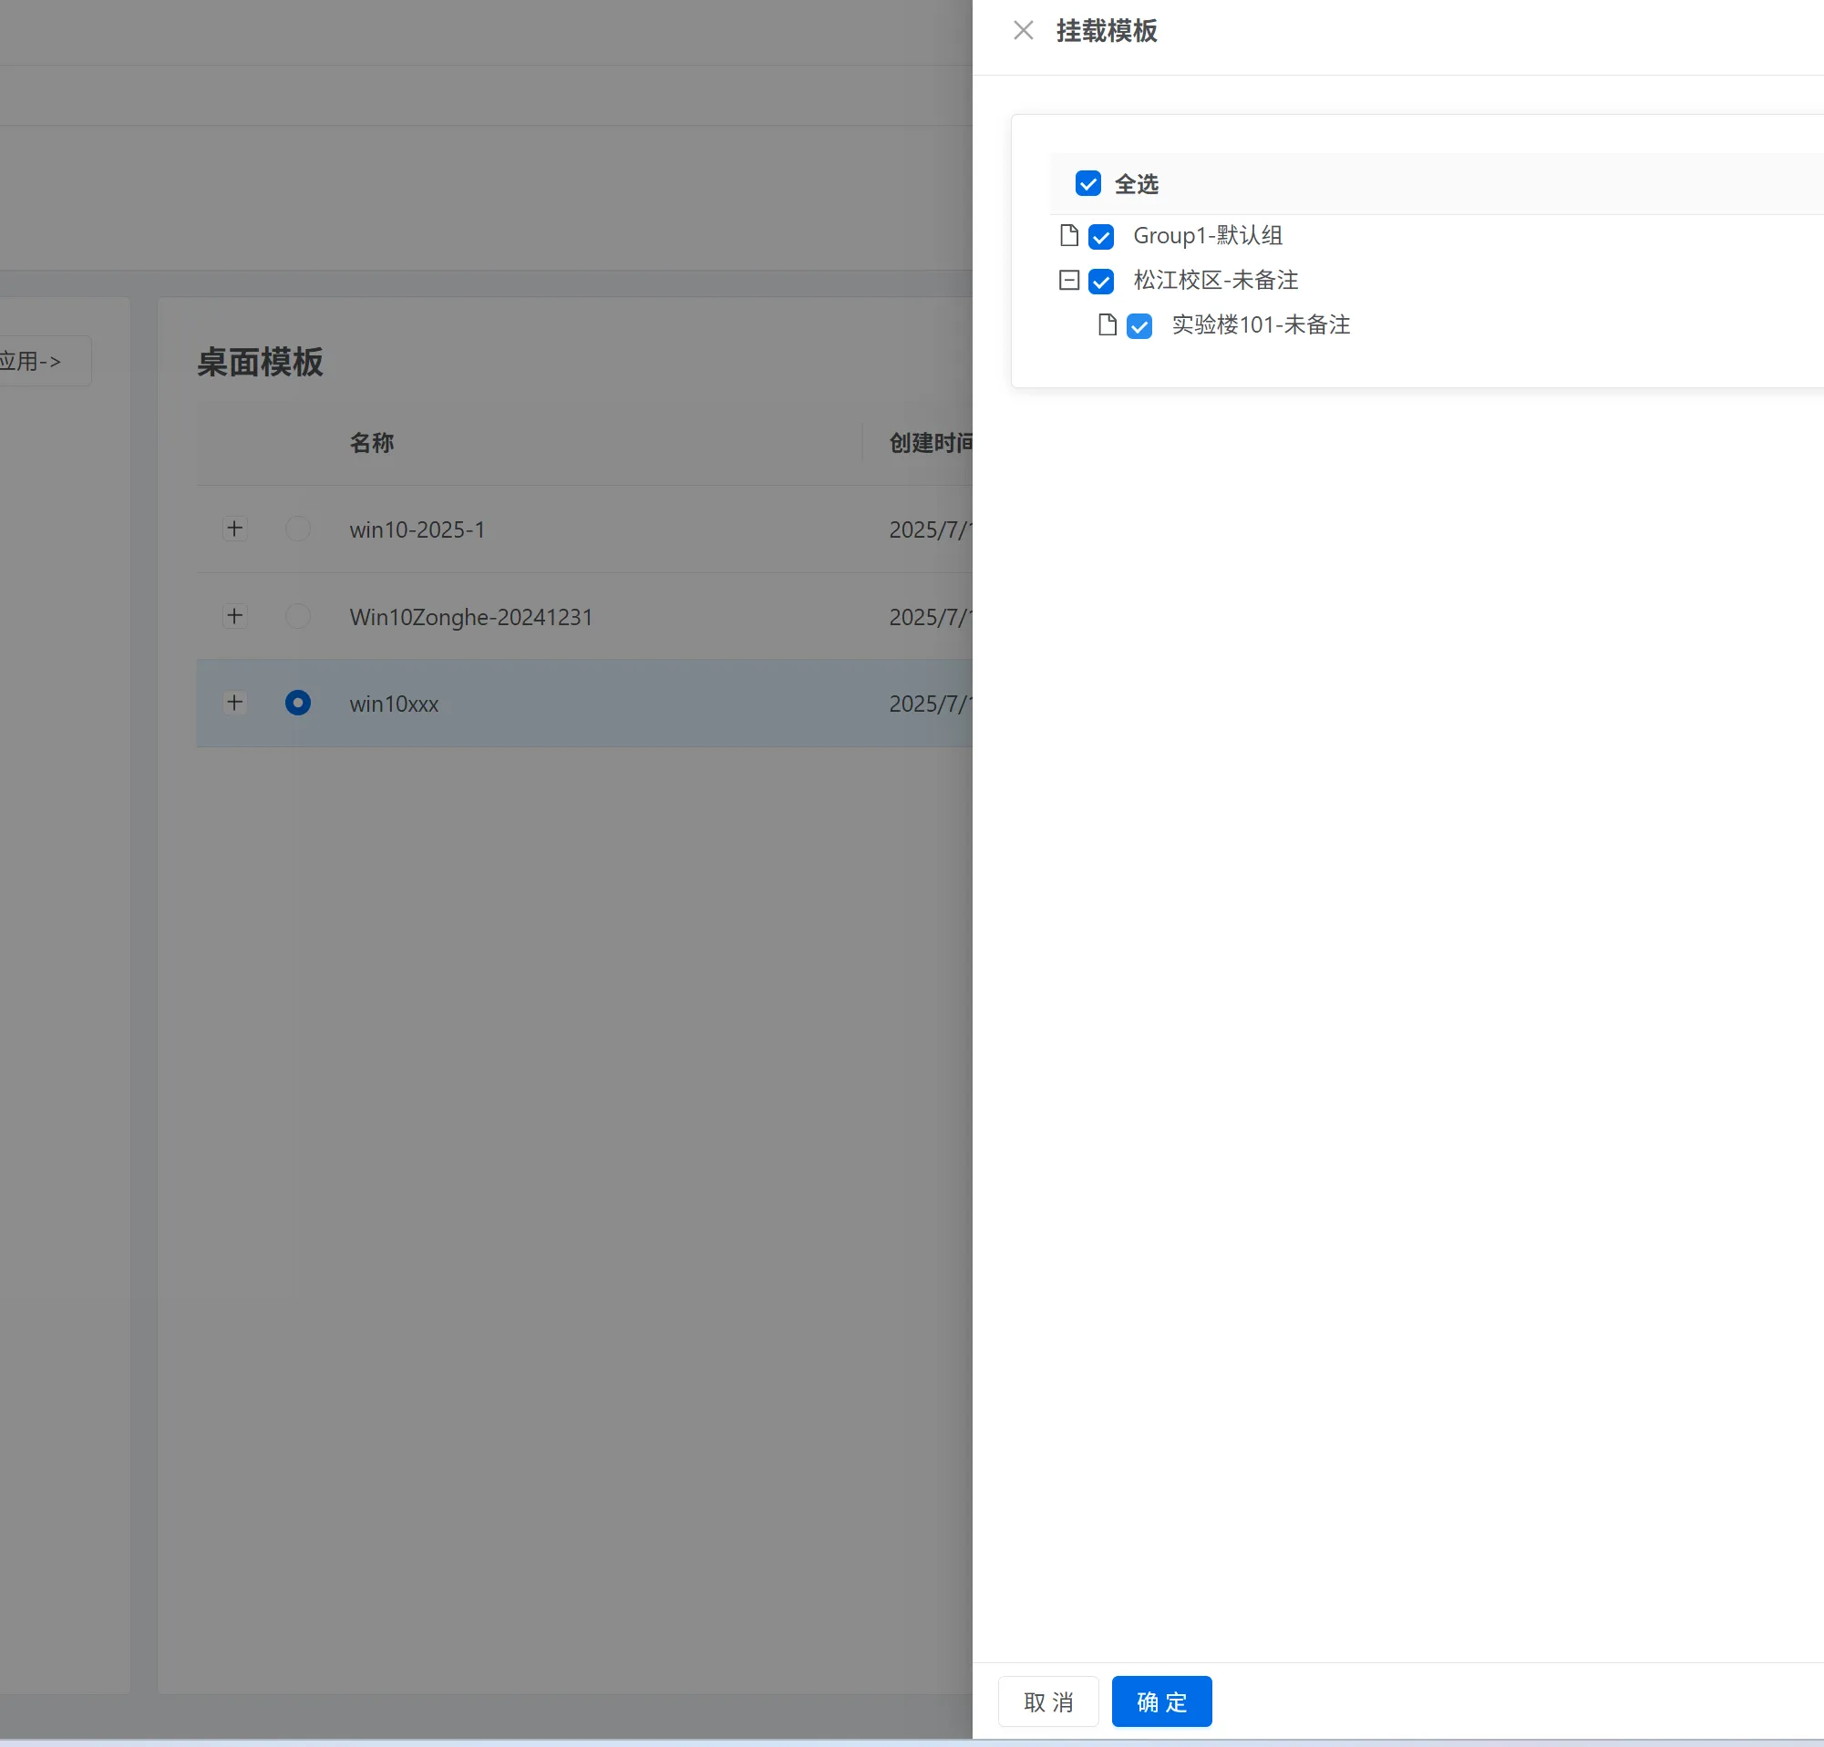
Task: Click the 名称 column header
Action: click(371, 443)
